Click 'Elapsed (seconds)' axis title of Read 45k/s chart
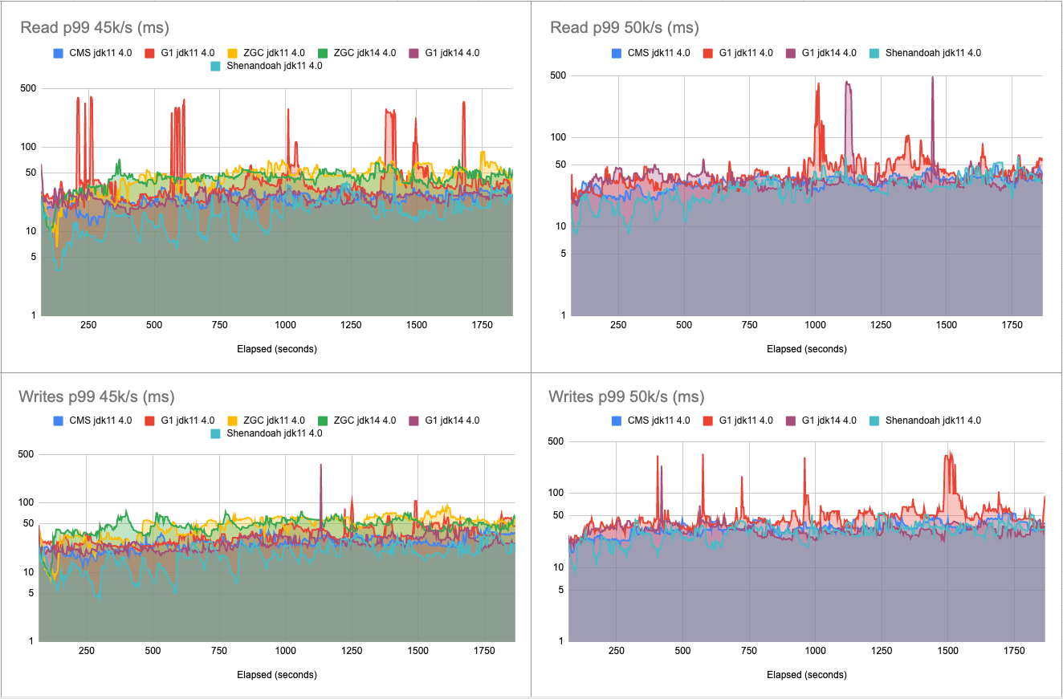The height and width of the screenshot is (699, 1063). [x=277, y=349]
